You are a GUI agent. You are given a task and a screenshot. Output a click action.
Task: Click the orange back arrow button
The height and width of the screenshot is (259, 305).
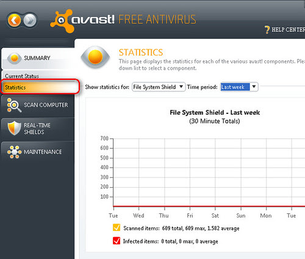(x=14, y=20)
